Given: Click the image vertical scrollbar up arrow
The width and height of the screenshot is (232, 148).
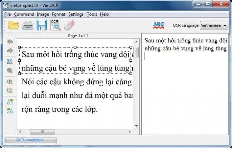Looking at the screenshot, I should coord(136,42).
